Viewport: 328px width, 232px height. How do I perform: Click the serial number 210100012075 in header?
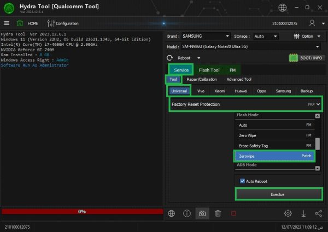tap(284, 23)
